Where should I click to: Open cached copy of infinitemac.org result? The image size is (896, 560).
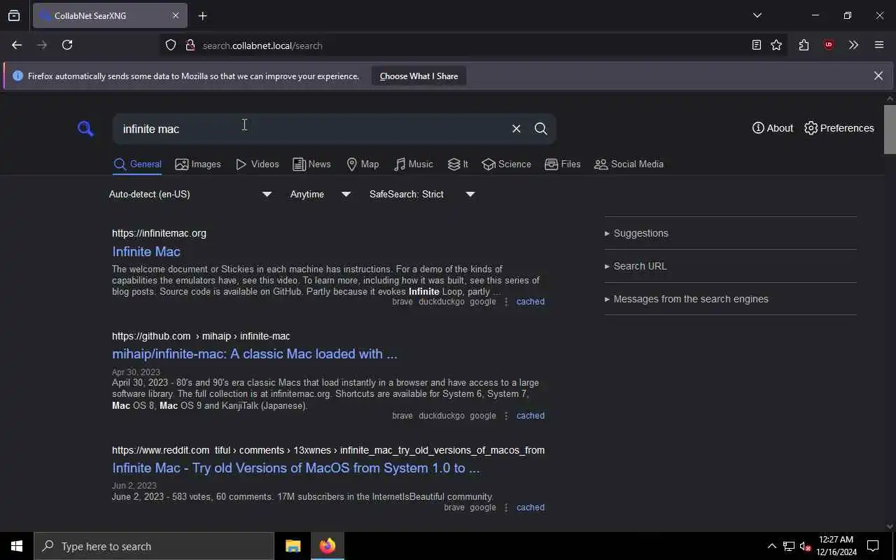[530, 302]
